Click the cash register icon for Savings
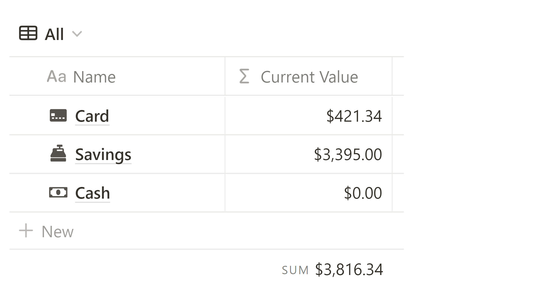 click(58, 154)
